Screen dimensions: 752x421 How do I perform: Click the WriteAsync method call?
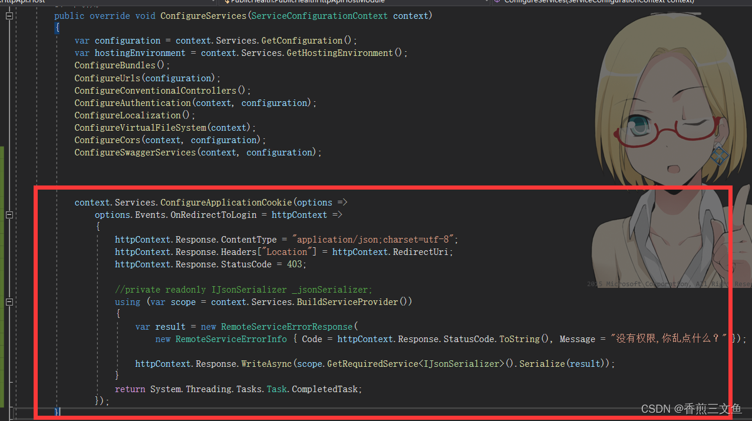[266, 364]
